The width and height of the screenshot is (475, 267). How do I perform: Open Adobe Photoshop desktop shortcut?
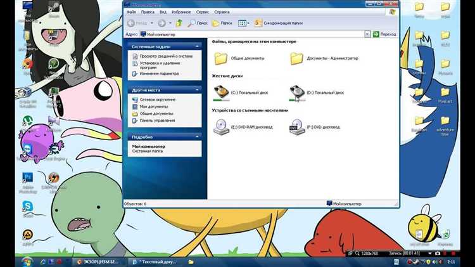[28, 183]
